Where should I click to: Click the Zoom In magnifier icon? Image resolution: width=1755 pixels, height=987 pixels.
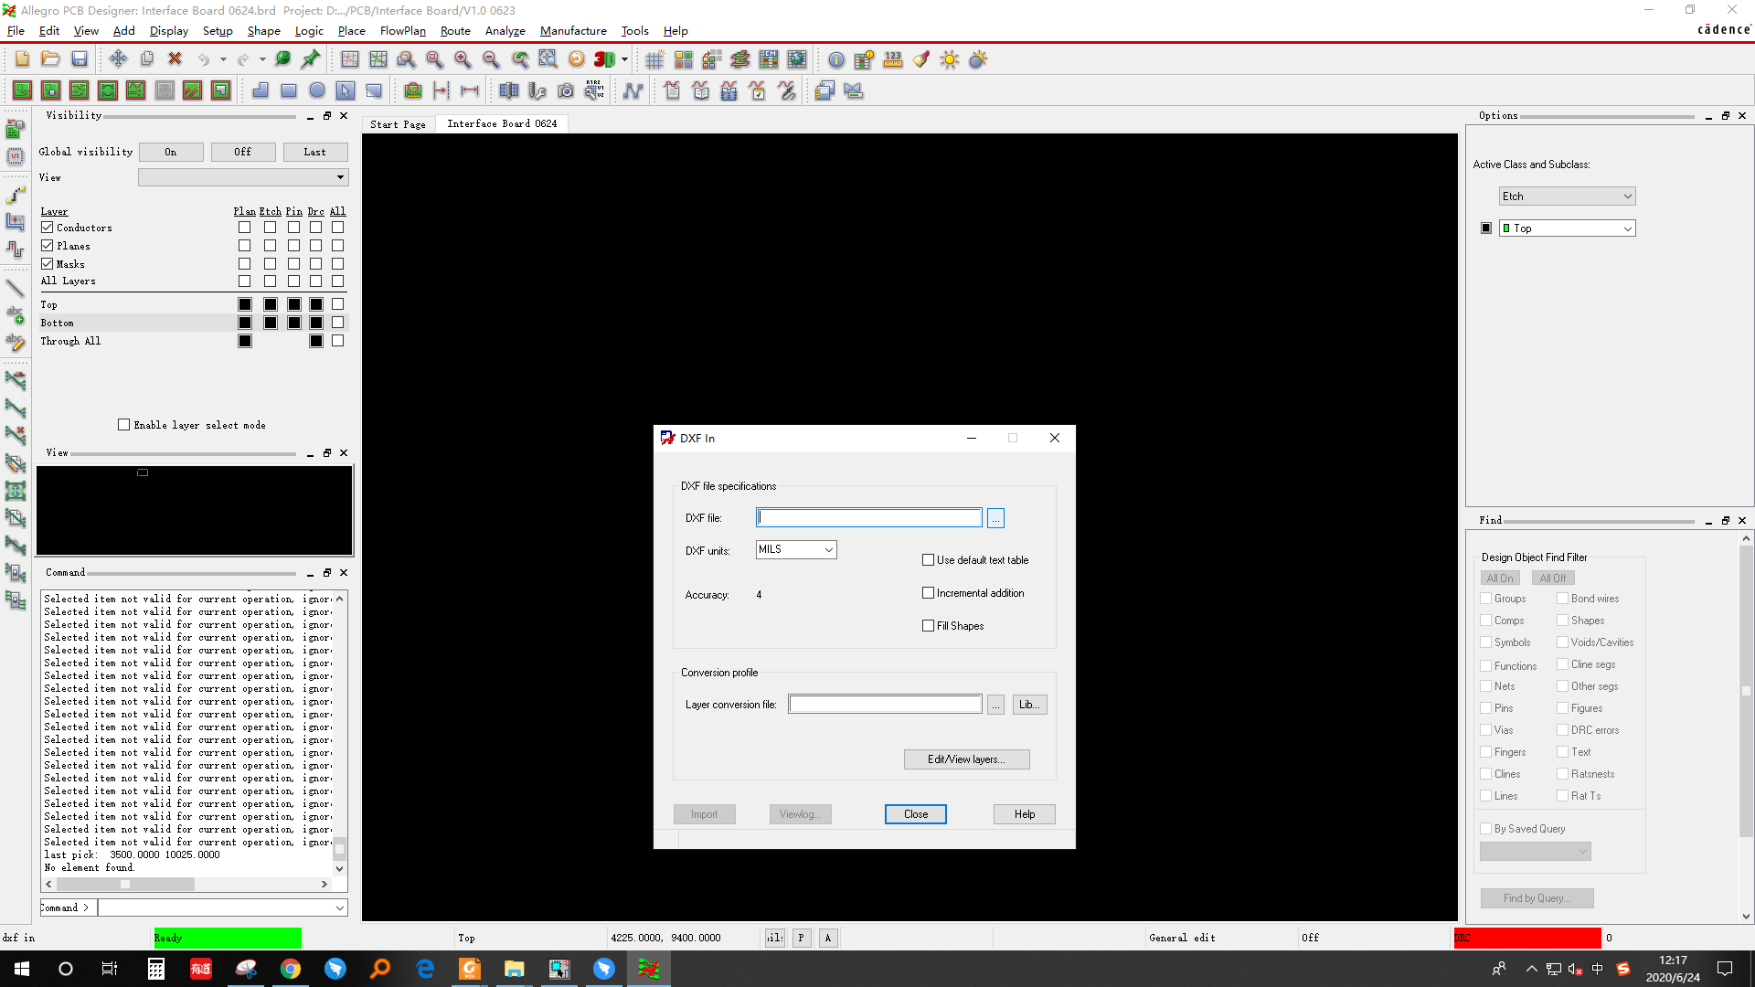coord(463,59)
